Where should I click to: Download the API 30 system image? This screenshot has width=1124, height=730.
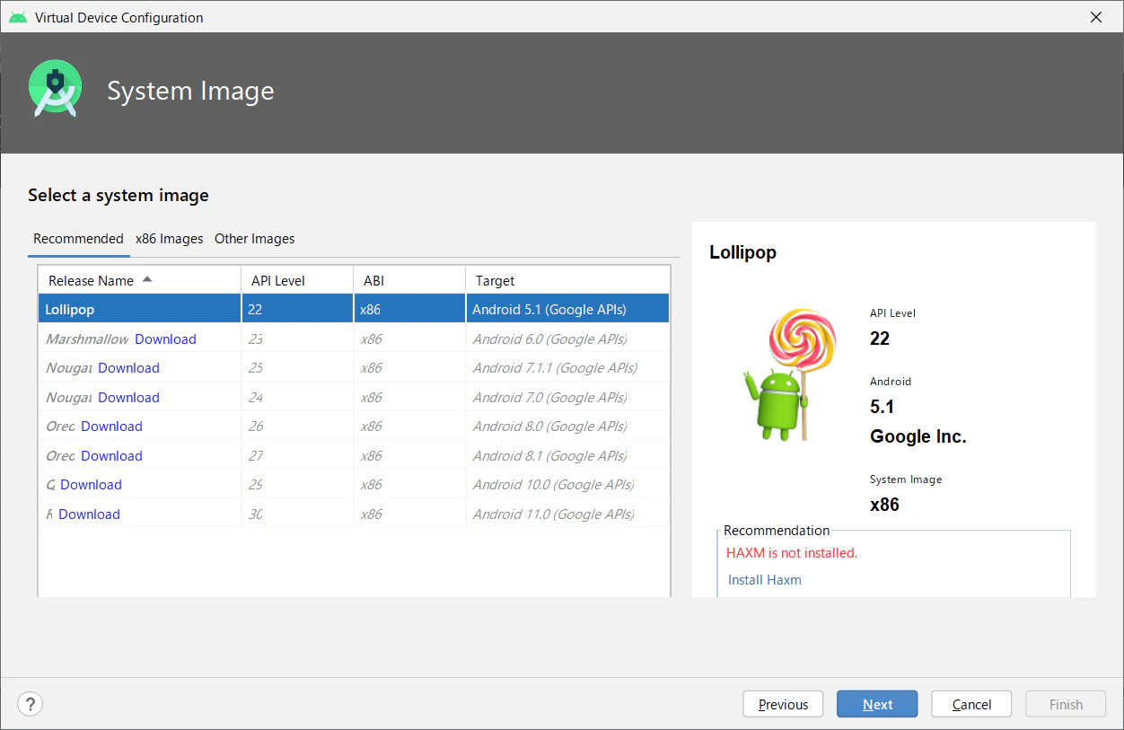89,515
